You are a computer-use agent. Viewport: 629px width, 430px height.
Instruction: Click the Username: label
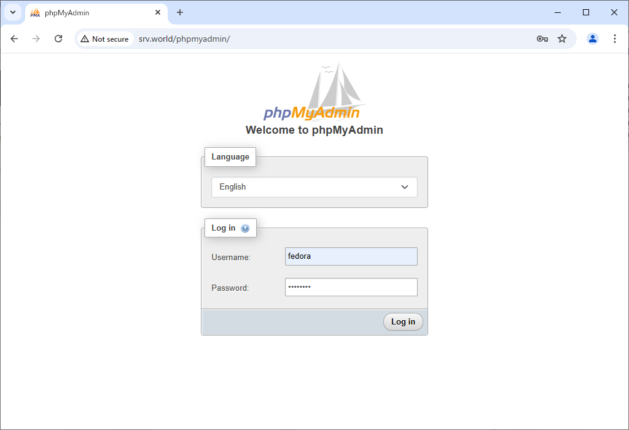pyautogui.click(x=231, y=257)
